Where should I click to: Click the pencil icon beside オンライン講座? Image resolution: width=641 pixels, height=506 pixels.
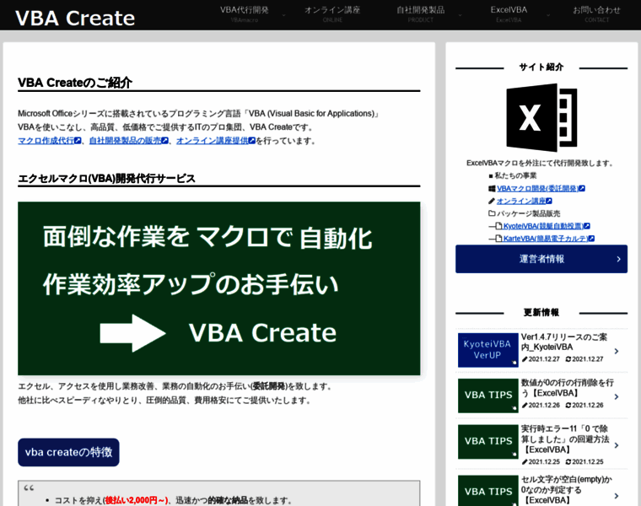492,201
